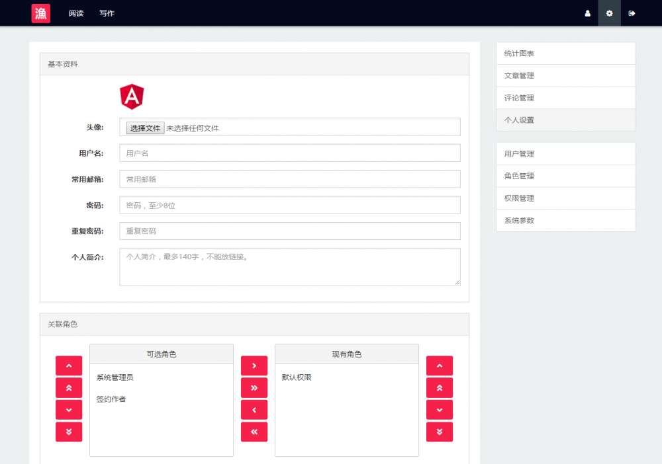Image resolution: width=662 pixels, height=464 pixels.
Task: Select the settings gear icon in navbar
Action: (609, 13)
